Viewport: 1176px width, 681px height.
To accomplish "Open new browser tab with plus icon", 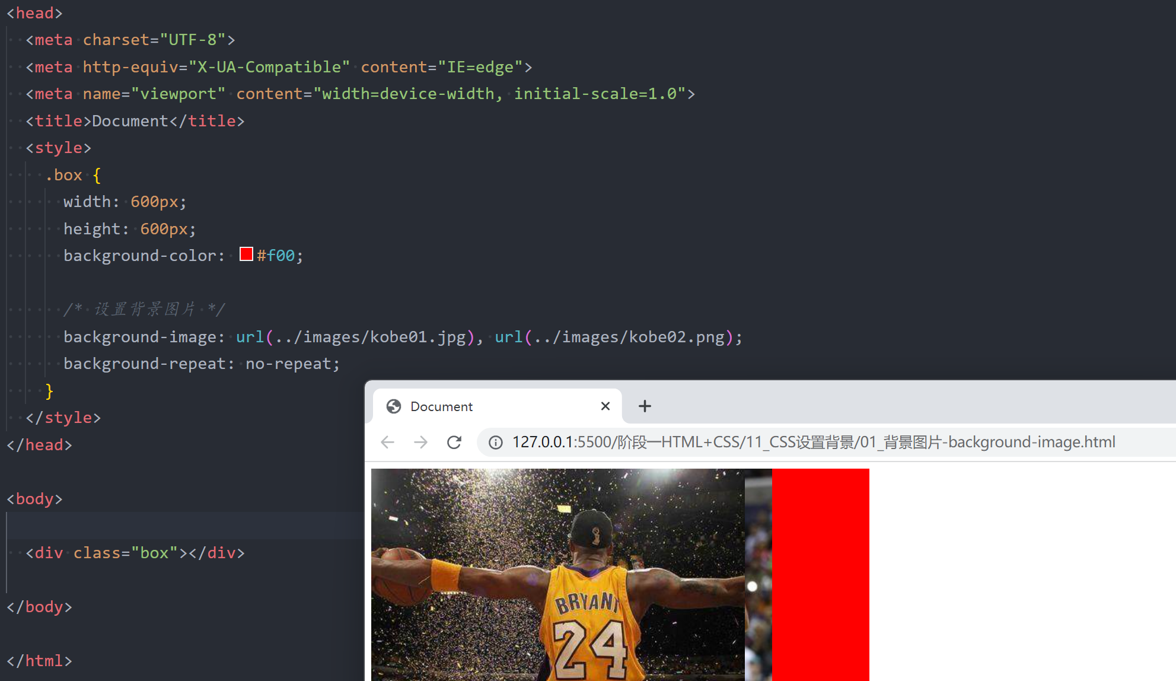I will pyautogui.click(x=645, y=406).
